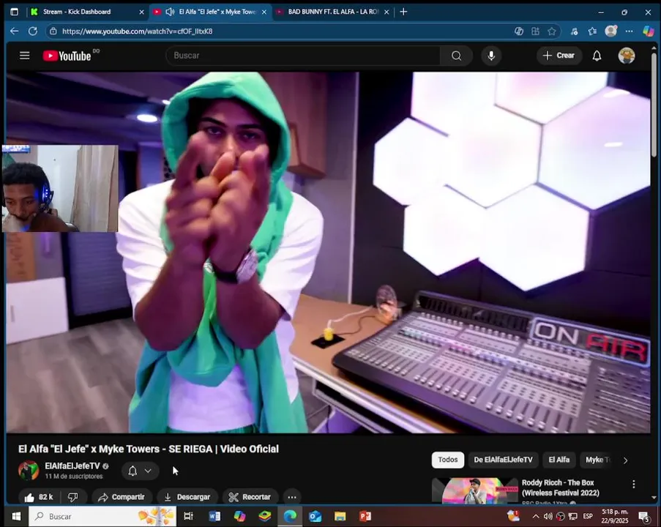Click the Descargar download button
This screenshot has height=527, width=661.
(187, 497)
